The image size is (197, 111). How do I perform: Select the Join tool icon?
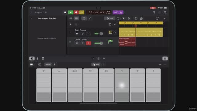pos(129,18)
